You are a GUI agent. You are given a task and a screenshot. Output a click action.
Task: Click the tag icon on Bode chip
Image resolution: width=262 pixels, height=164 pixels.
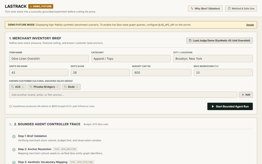(66, 87)
